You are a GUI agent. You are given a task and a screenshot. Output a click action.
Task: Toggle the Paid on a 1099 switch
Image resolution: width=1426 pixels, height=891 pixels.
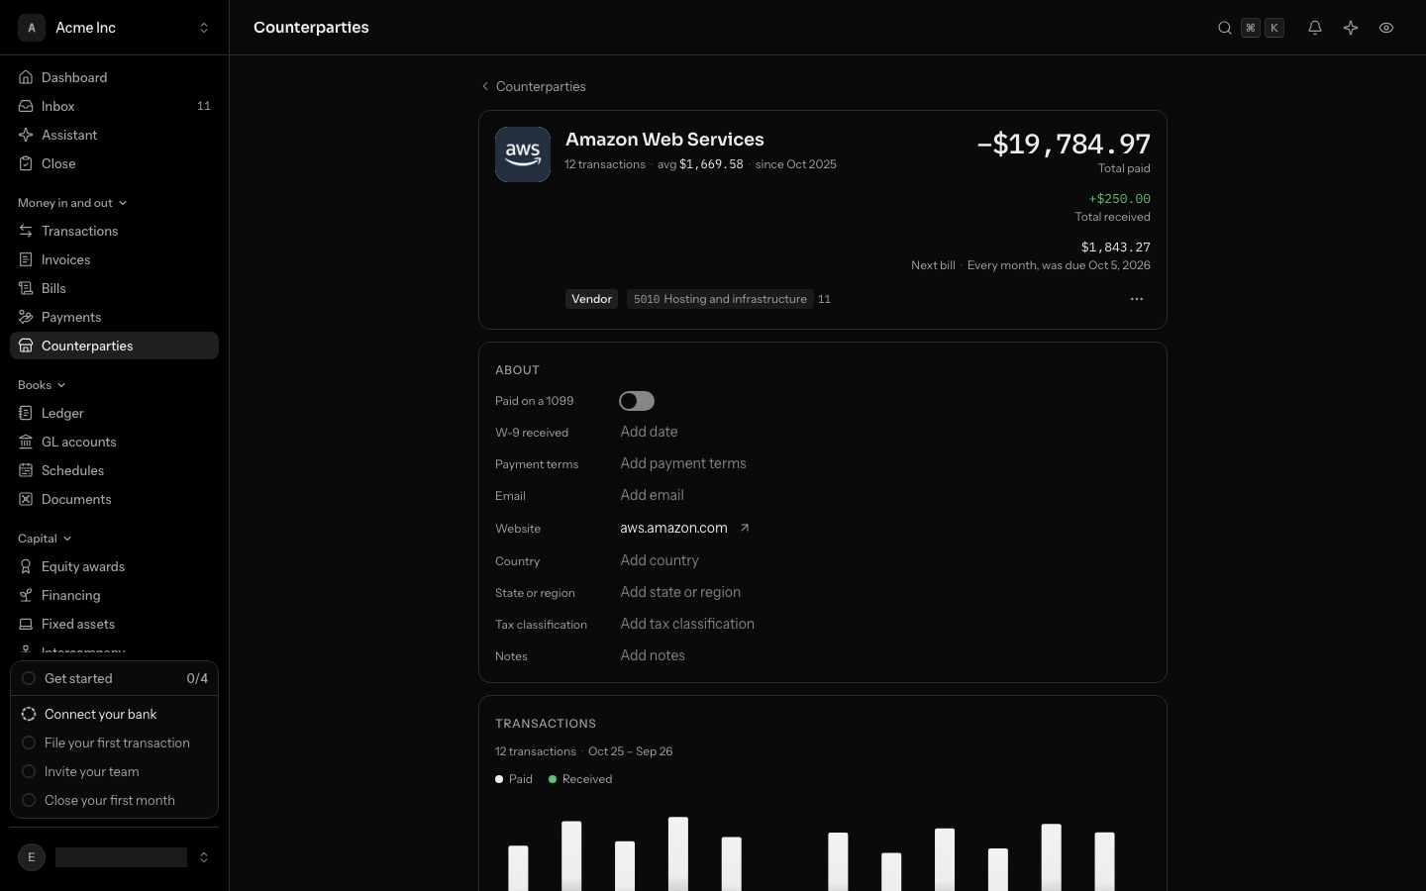click(x=637, y=401)
